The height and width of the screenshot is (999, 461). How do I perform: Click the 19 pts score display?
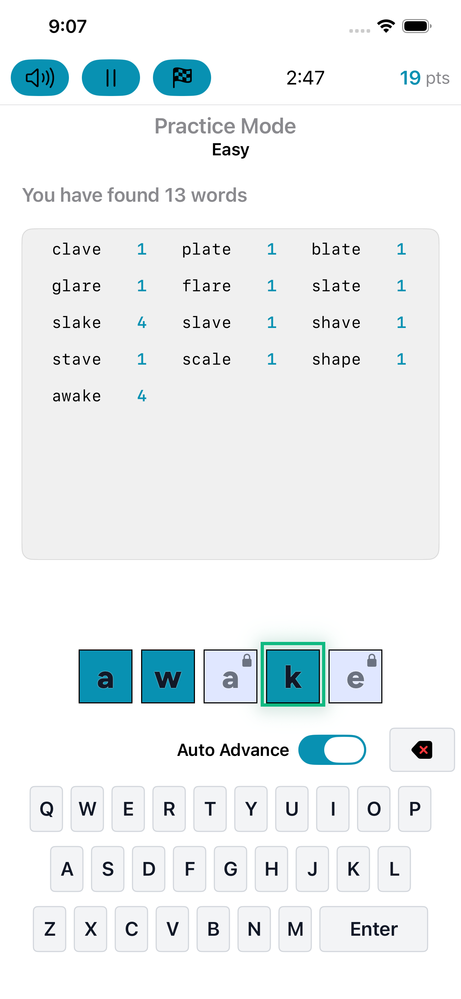tap(425, 78)
